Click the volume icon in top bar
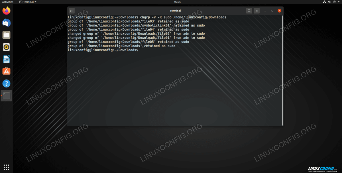The image size is (342, 173). pyautogui.click(x=329, y=2)
